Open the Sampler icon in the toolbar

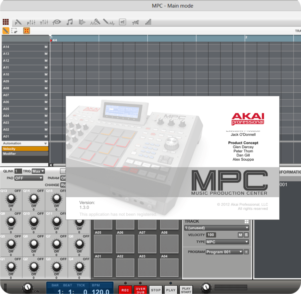(96, 22)
